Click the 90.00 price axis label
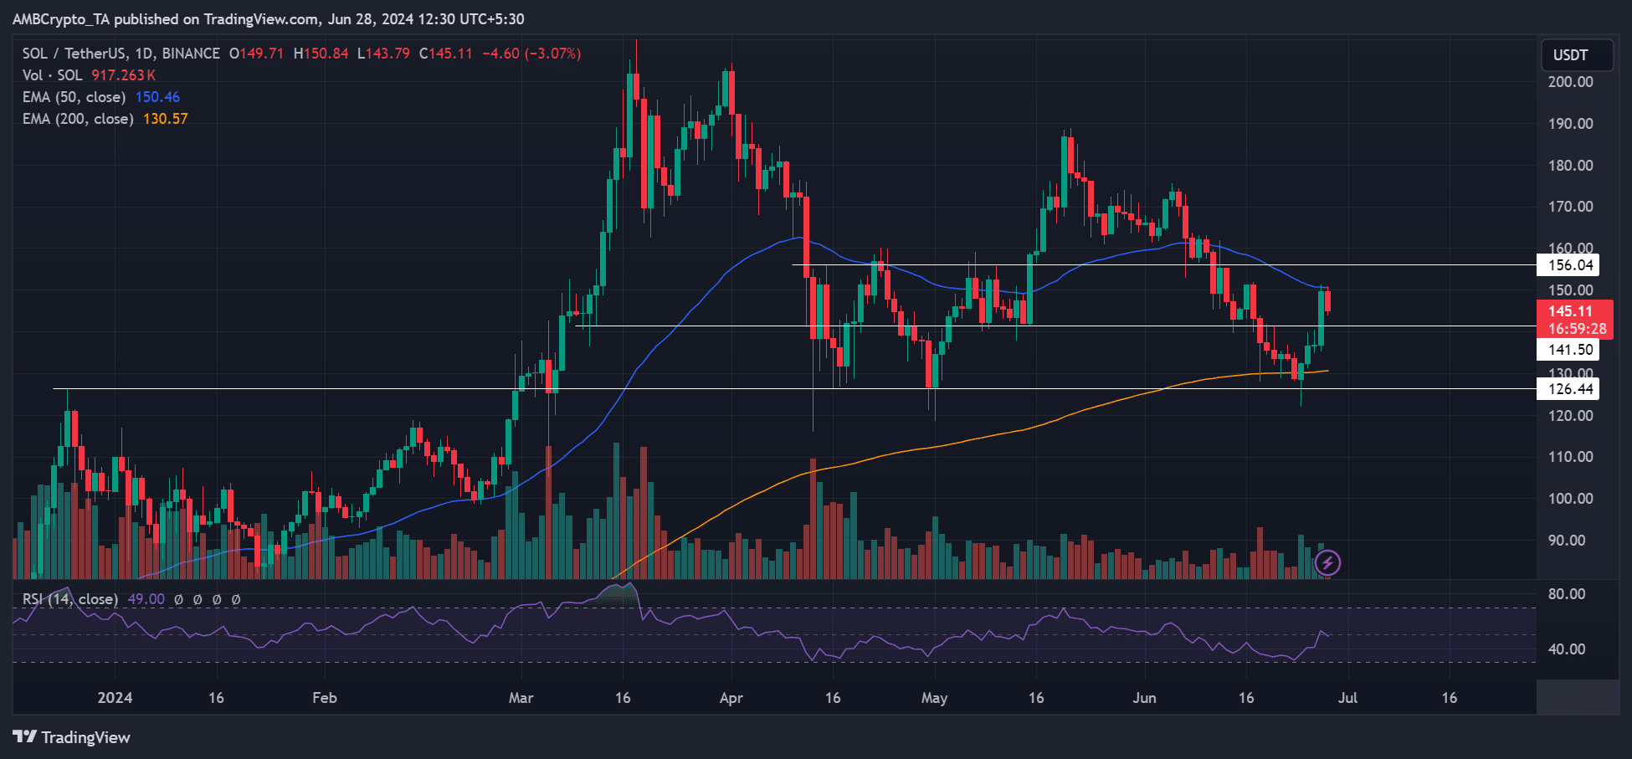 tap(1567, 541)
